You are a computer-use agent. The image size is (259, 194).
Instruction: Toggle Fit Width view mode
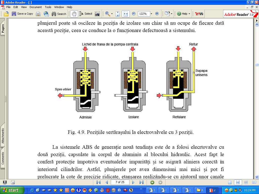[126, 14]
